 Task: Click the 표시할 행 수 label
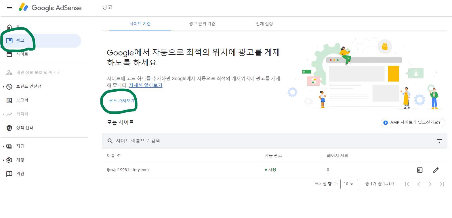(x=326, y=184)
